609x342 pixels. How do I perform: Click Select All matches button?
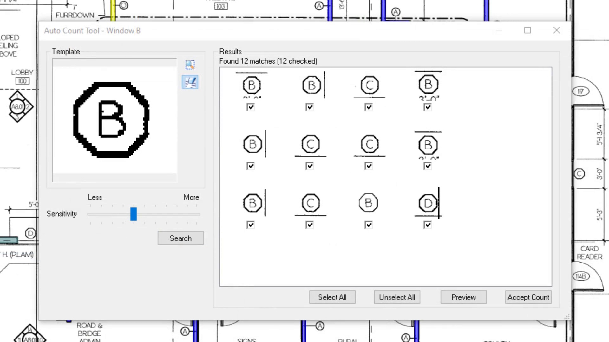(332, 297)
